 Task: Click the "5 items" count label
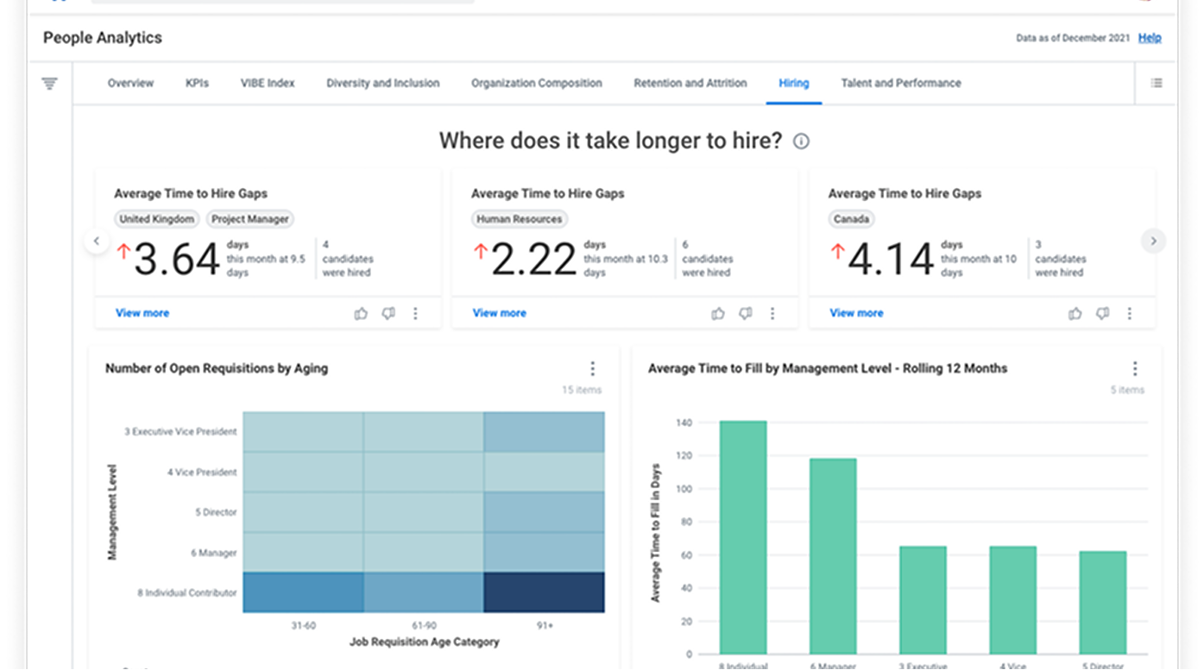pos(1127,390)
